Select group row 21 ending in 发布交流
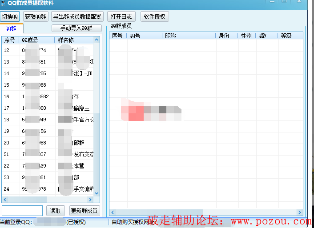This screenshot has width=314, height=228. coord(48,154)
